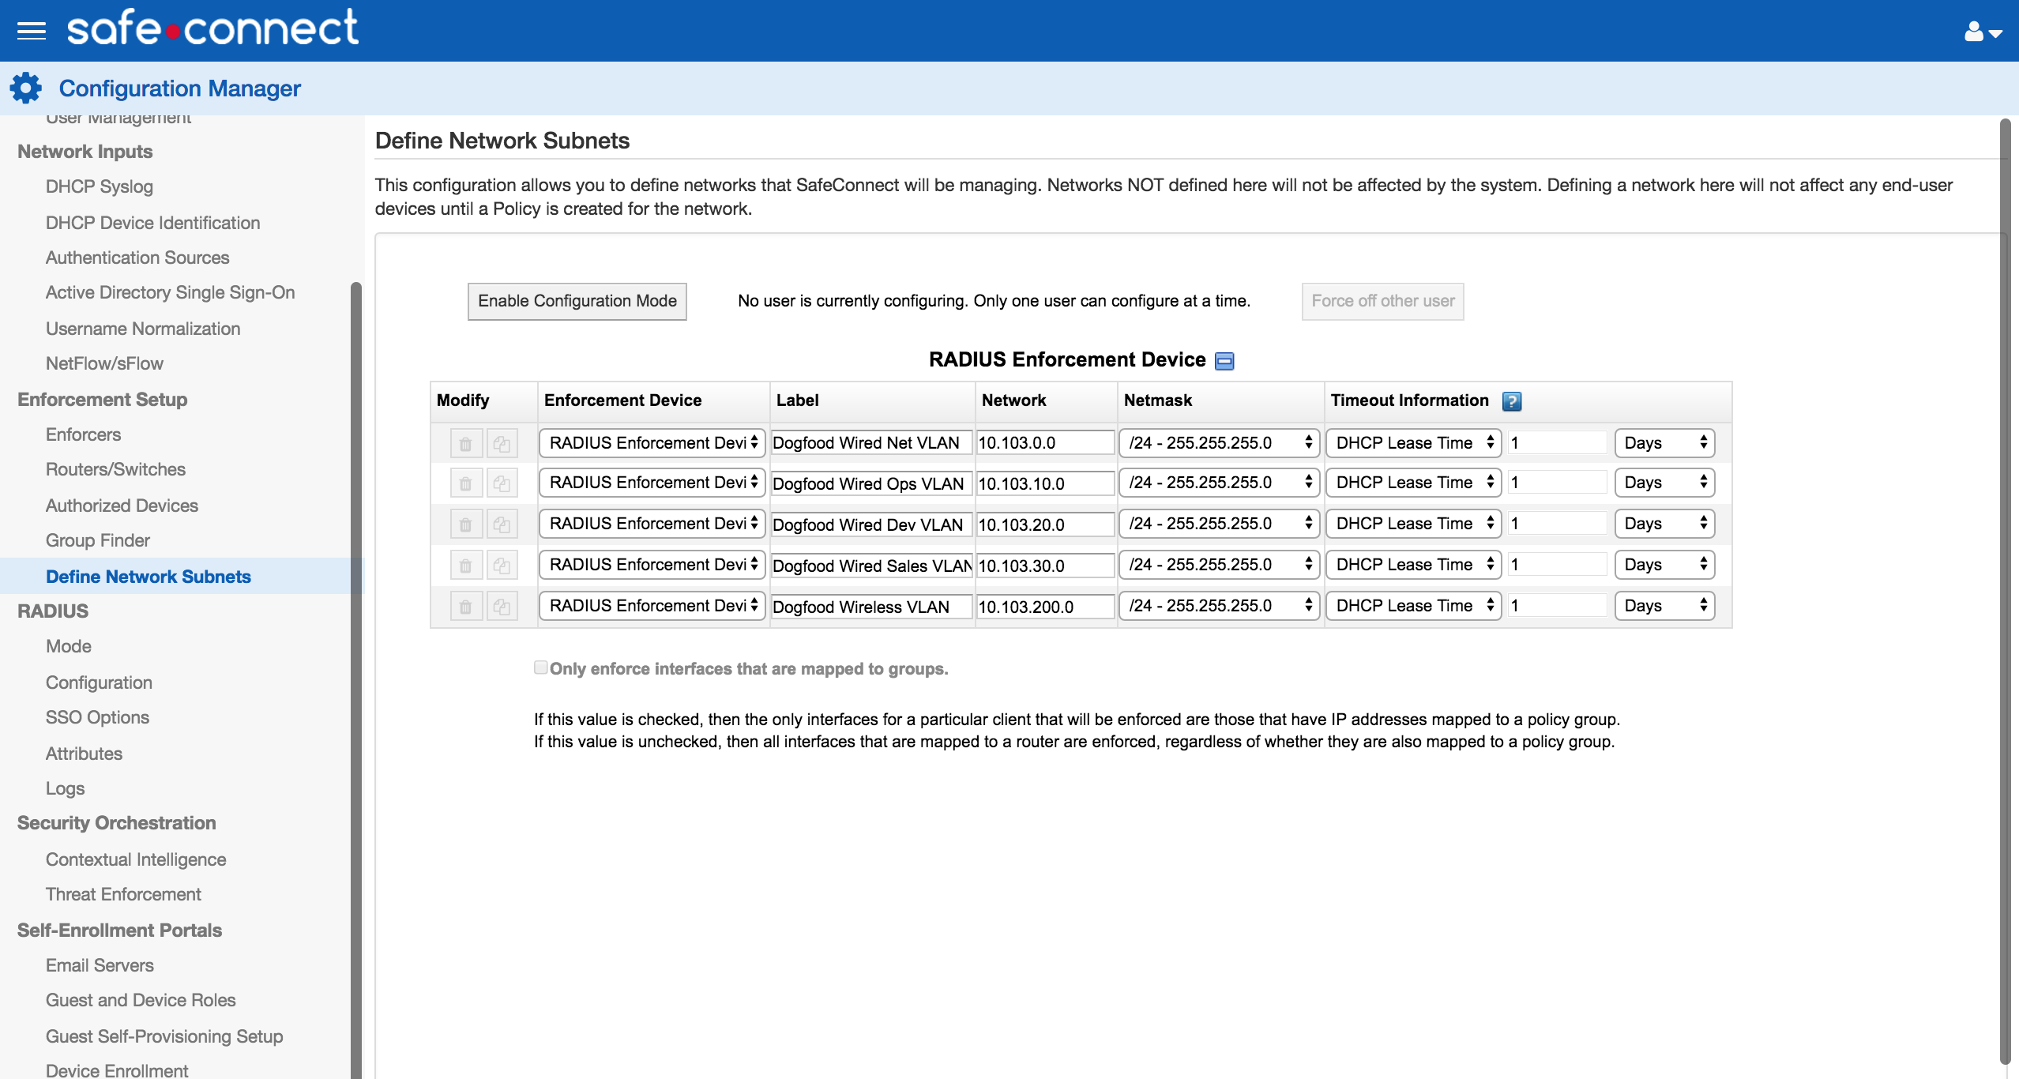2019x1079 pixels.
Task: Open NetFlow/sFlow settings
Action: click(104, 363)
